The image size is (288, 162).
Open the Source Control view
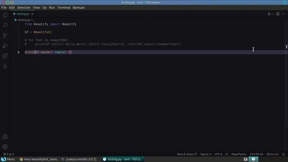click(x=5, y=35)
